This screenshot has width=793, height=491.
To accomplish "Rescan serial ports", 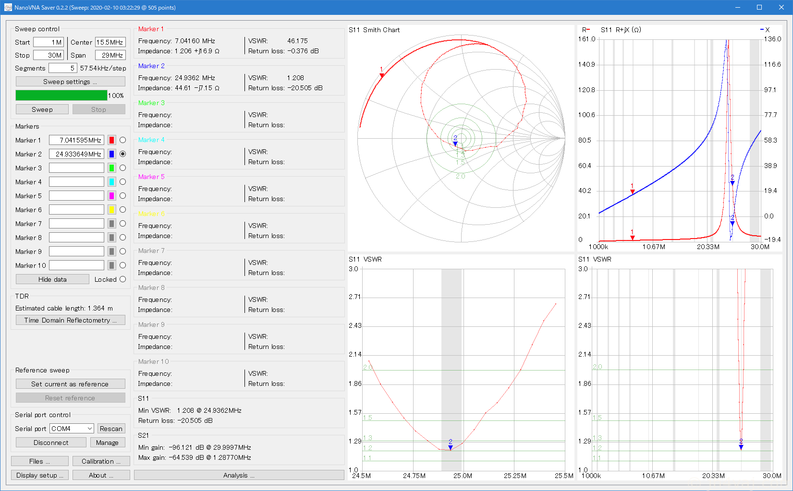I will [x=111, y=429].
